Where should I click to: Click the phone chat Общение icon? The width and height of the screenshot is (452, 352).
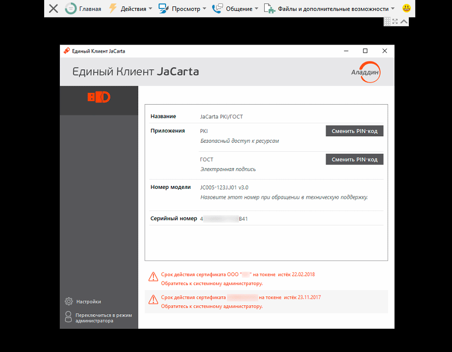click(218, 8)
